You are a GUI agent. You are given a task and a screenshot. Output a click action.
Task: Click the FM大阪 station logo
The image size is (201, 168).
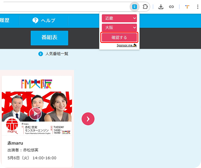click(x=37, y=84)
